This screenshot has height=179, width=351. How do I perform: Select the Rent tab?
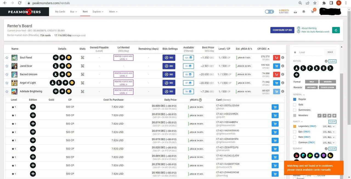[x=85, y=12]
